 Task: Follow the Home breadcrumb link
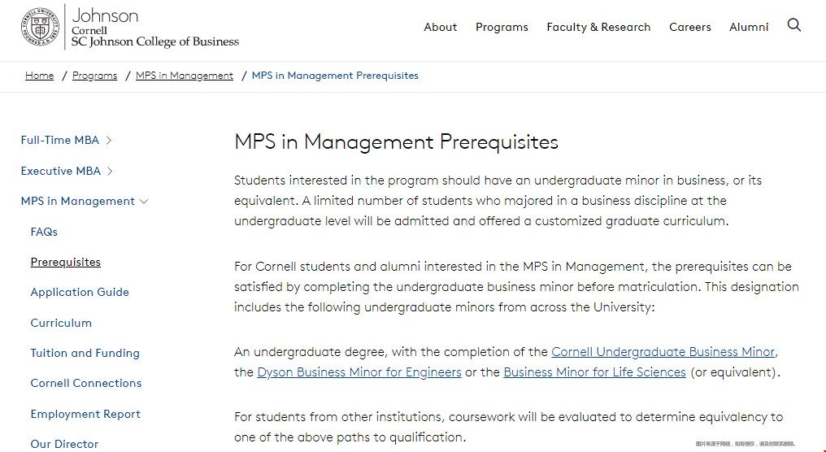[x=40, y=76]
